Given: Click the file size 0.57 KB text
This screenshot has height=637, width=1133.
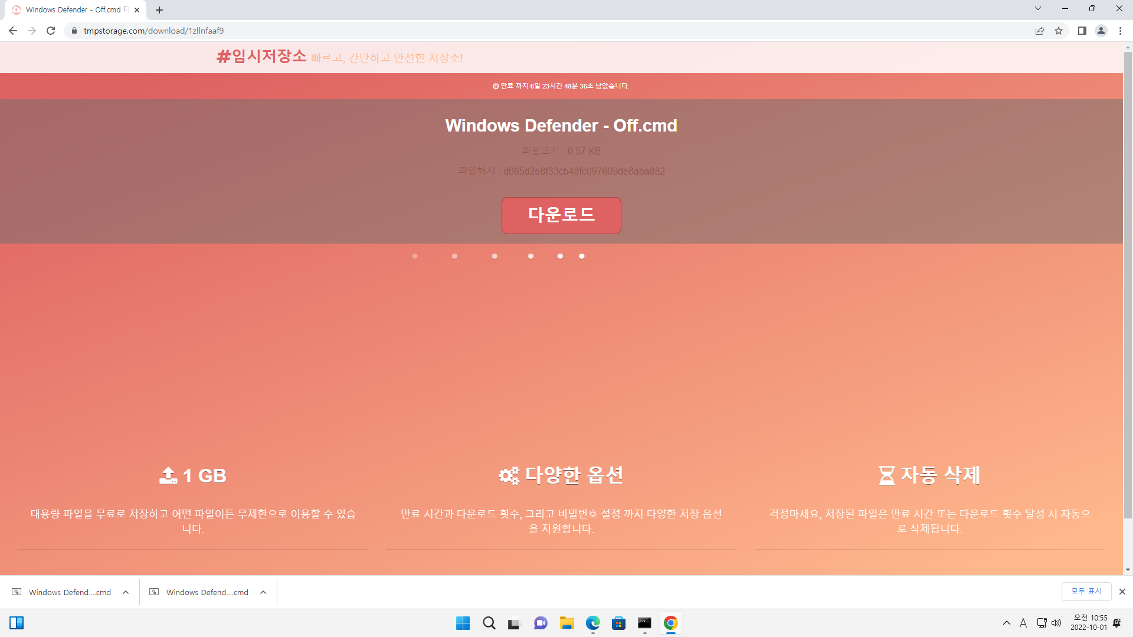Looking at the screenshot, I should coord(584,151).
